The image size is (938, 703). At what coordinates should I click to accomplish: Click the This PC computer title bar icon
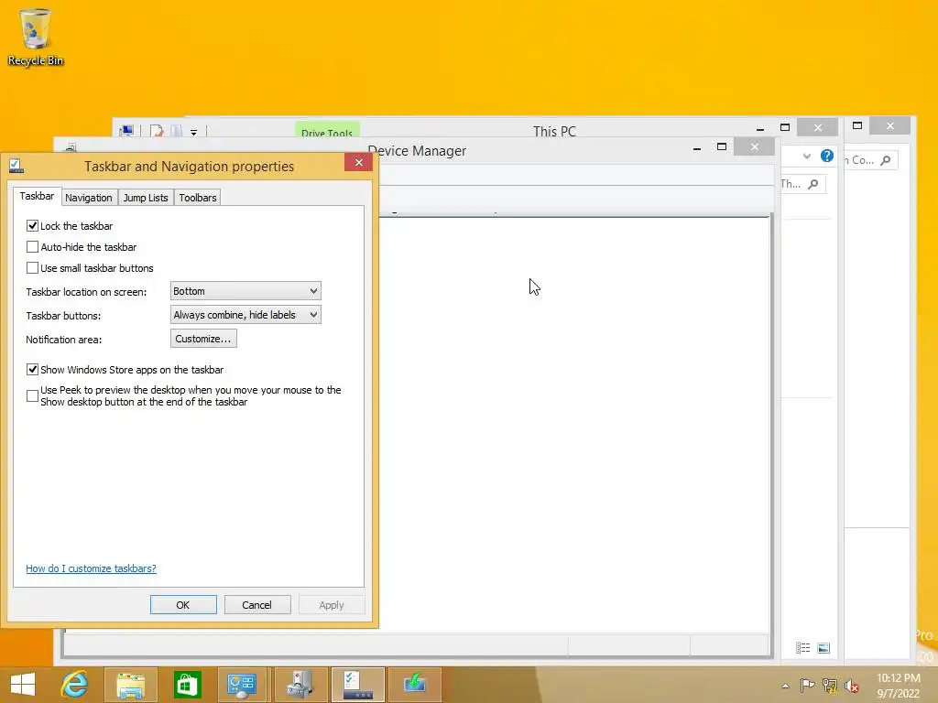pyautogui.click(x=126, y=132)
